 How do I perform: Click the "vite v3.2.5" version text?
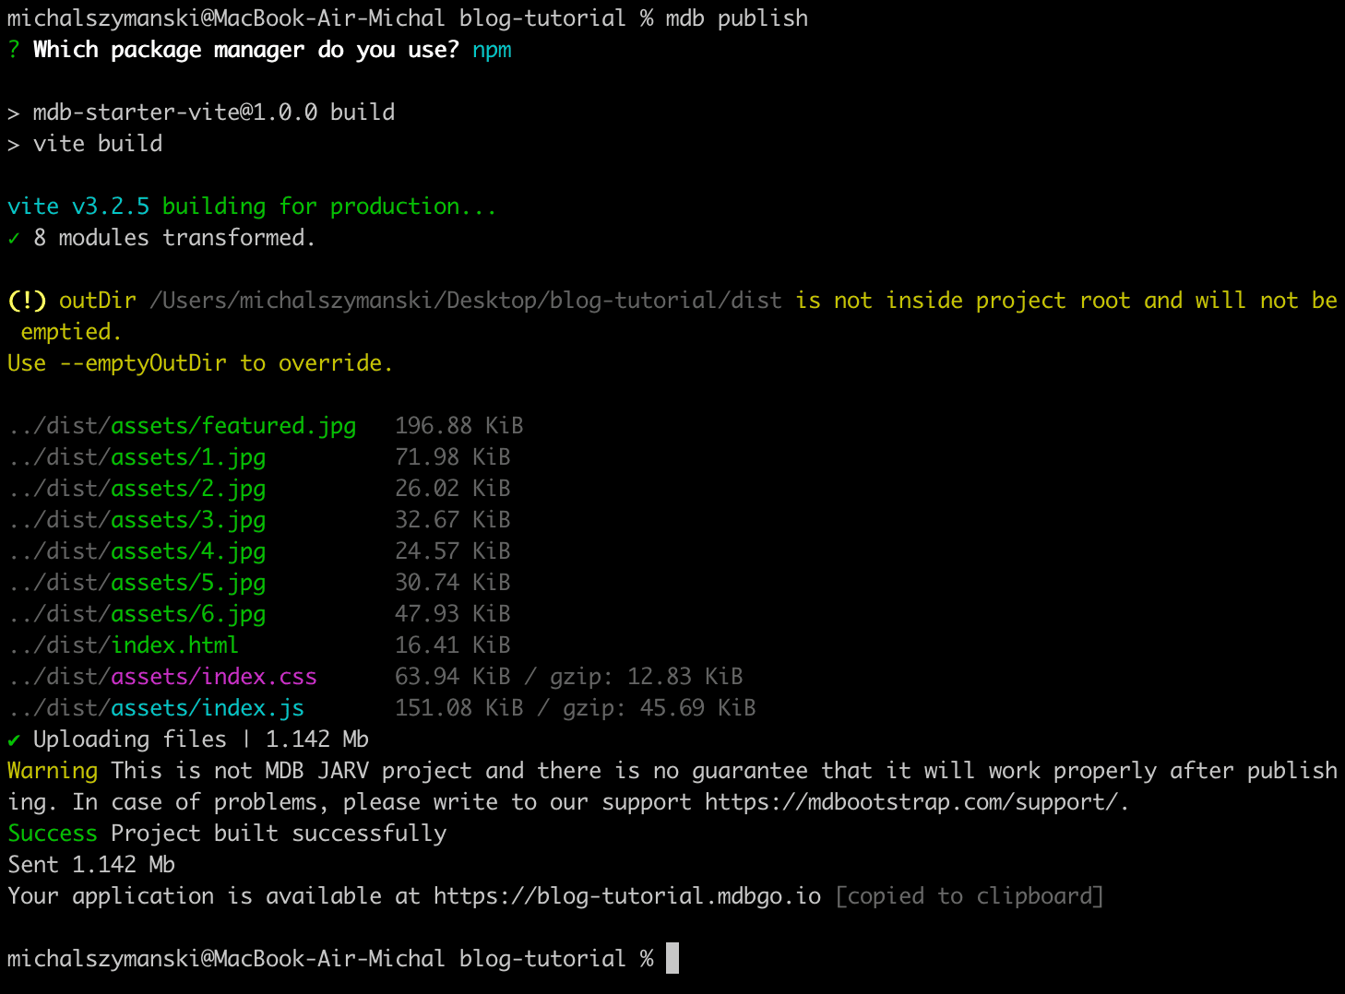coord(78,207)
